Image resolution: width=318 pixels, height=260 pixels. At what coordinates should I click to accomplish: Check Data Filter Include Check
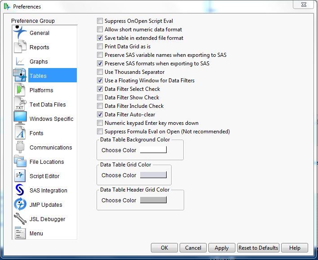[100, 106]
